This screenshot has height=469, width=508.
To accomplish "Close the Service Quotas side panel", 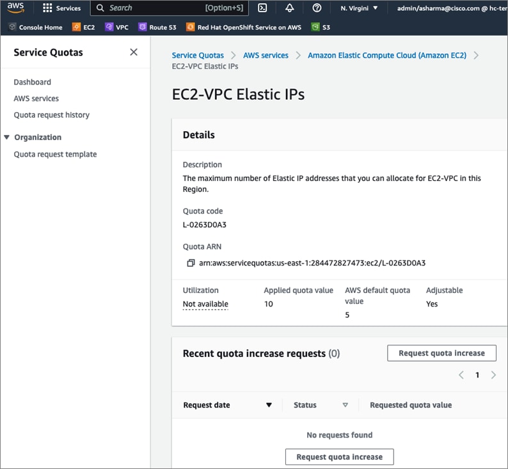I will (x=134, y=52).
